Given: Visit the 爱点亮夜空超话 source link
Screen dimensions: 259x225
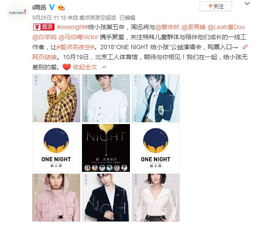Looking at the screenshot, I should tap(98, 18).
